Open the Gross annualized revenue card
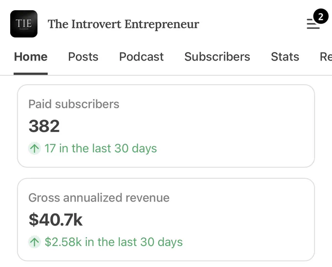The width and height of the screenshot is (332, 267). (166, 220)
